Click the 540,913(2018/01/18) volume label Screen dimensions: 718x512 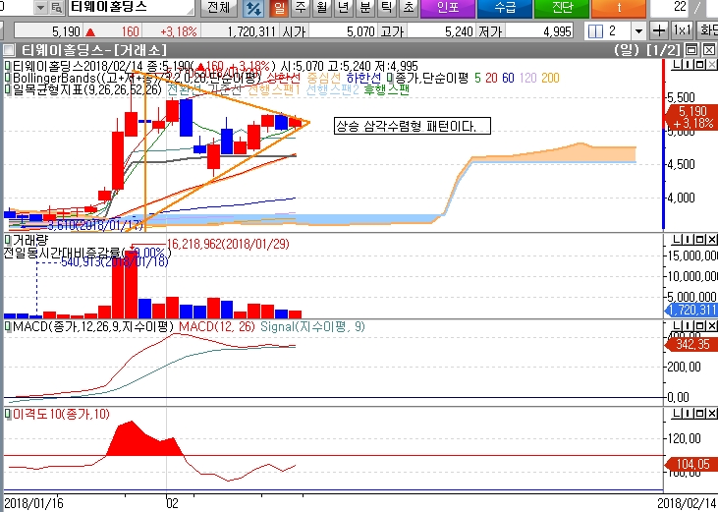point(115,262)
